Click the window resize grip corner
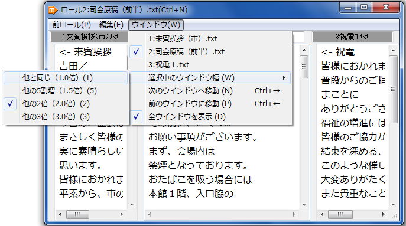 [x=394, y=216]
